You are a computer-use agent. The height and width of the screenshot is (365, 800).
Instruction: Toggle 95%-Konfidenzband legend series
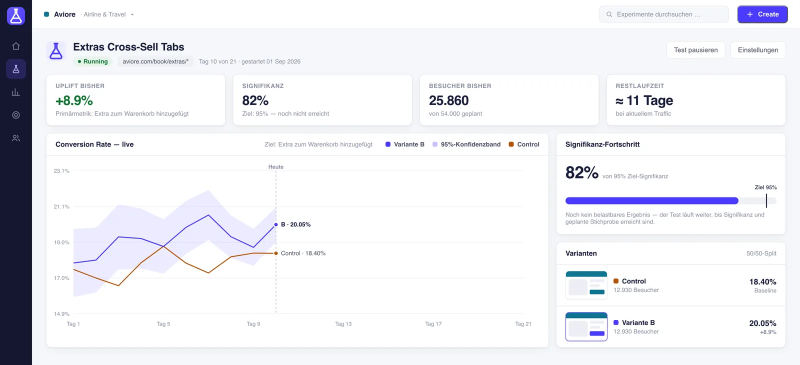(466, 144)
